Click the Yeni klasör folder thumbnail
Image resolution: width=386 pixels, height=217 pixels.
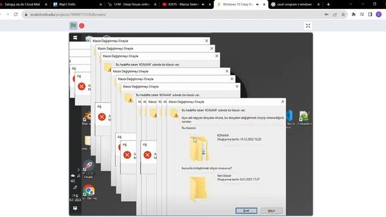tap(198, 189)
